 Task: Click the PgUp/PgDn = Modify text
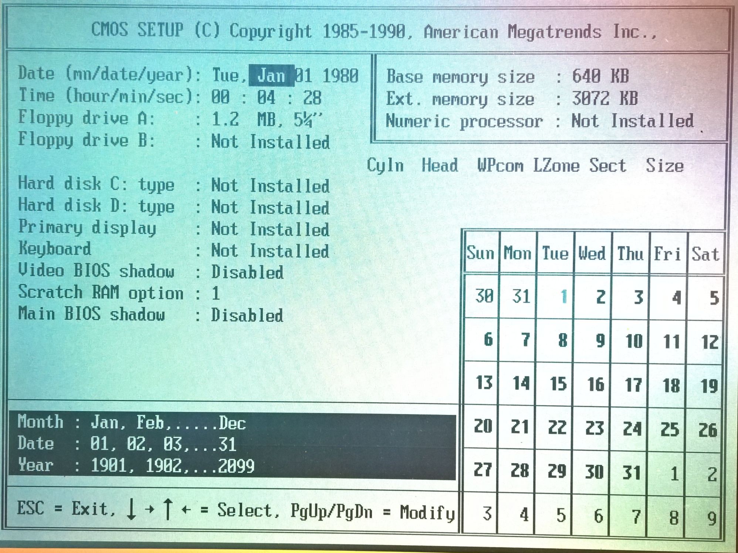[372, 512]
